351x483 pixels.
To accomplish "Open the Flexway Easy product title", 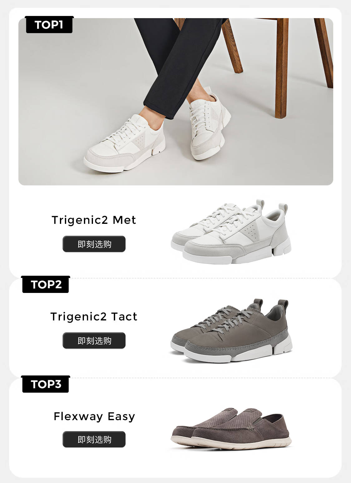I will click(94, 416).
